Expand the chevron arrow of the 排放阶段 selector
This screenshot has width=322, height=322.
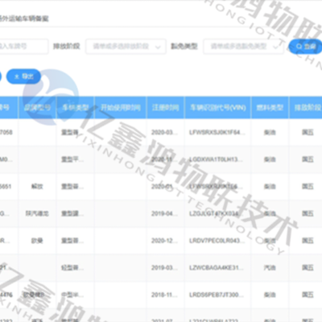pos(158,47)
